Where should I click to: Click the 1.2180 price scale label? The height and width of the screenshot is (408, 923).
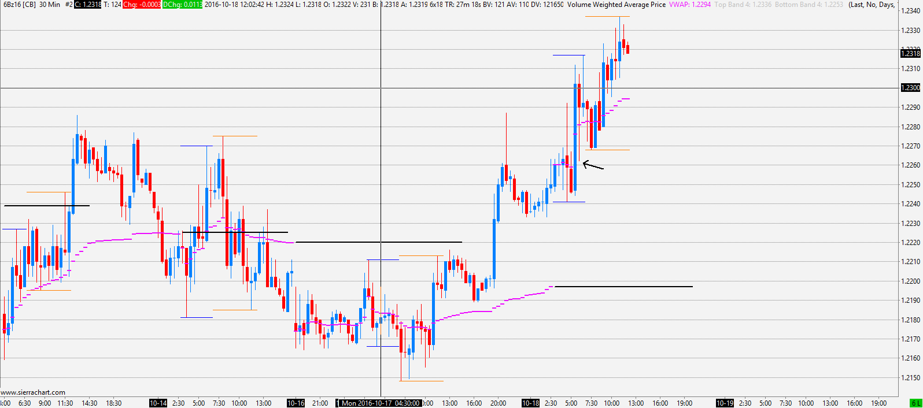[x=911, y=320]
